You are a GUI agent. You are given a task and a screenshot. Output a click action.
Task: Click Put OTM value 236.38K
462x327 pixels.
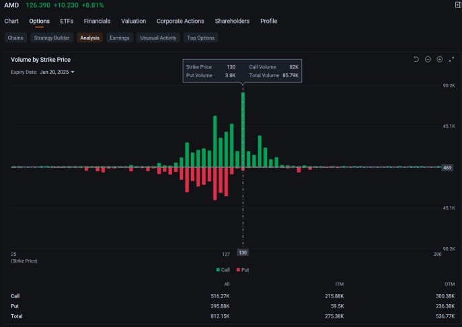point(445,306)
